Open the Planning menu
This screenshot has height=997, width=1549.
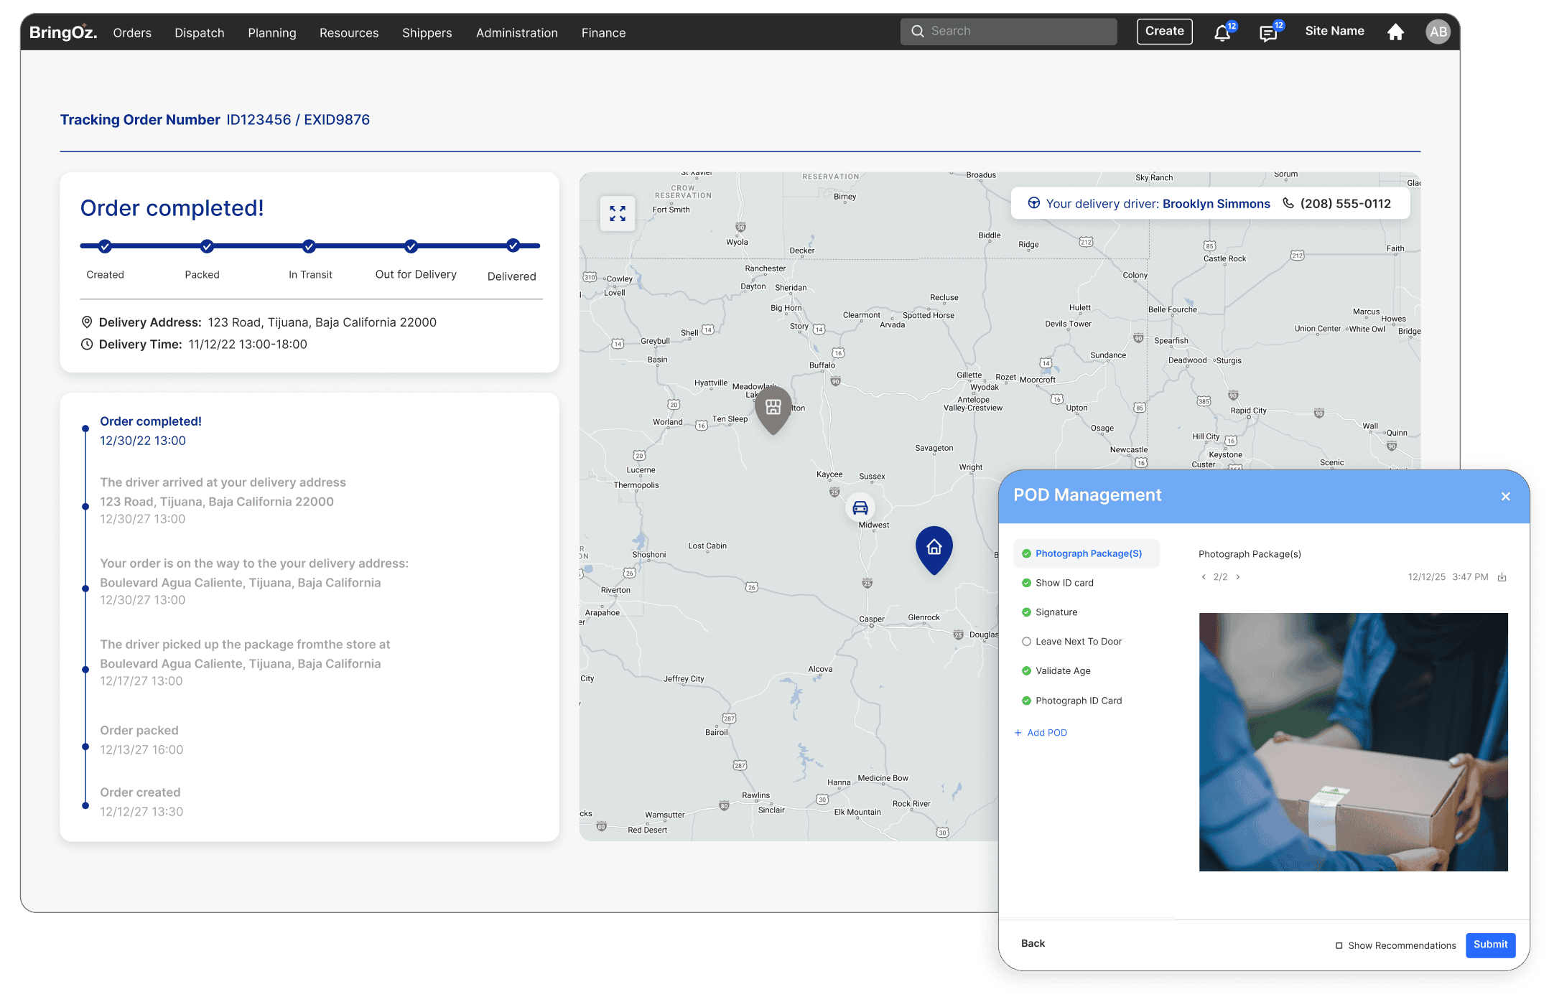(272, 33)
